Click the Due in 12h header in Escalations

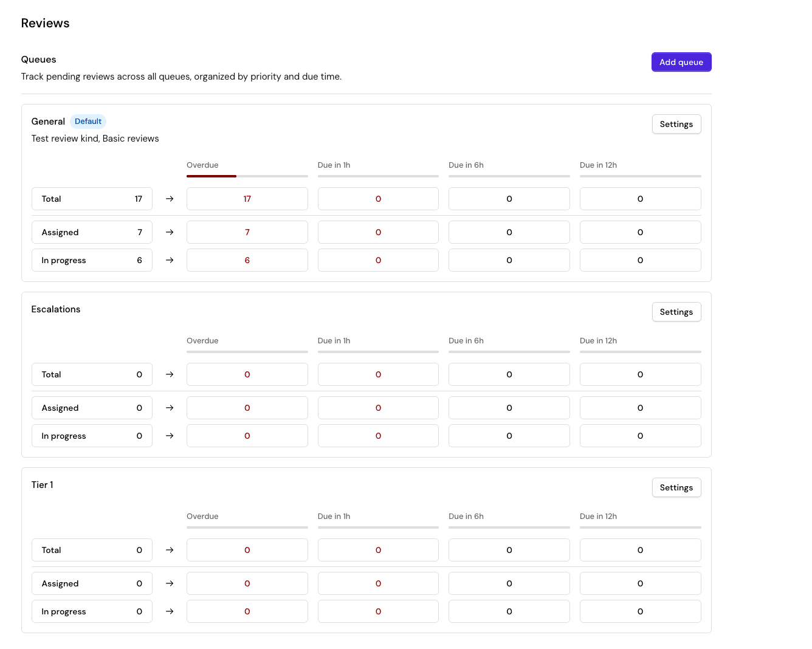[x=598, y=341]
